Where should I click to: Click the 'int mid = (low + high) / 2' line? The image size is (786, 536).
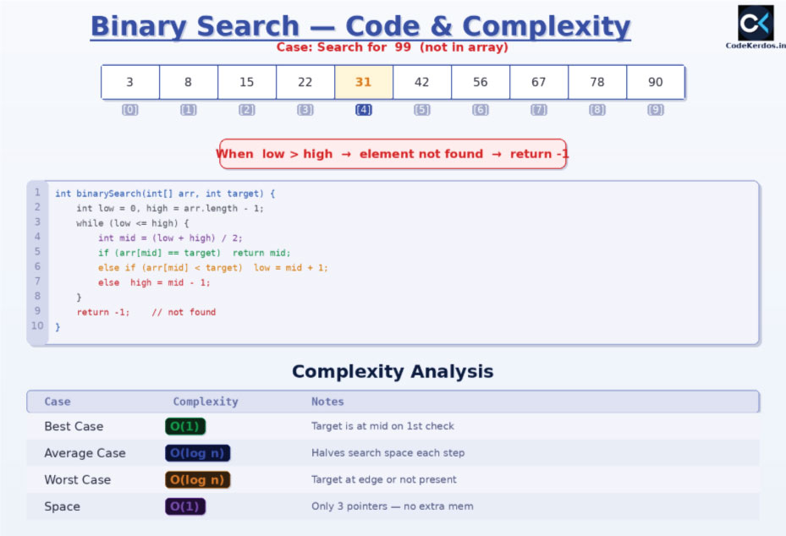click(170, 238)
